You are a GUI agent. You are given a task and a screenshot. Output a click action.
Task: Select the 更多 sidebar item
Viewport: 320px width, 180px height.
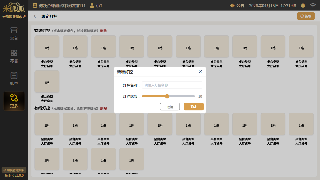point(14,101)
